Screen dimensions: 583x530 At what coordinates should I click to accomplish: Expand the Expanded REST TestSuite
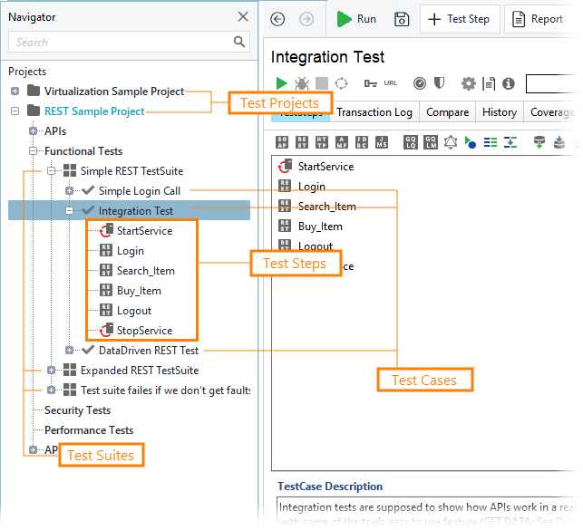point(52,371)
